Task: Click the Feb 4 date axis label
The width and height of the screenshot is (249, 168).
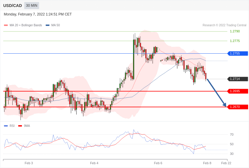Action: point(94,163)
